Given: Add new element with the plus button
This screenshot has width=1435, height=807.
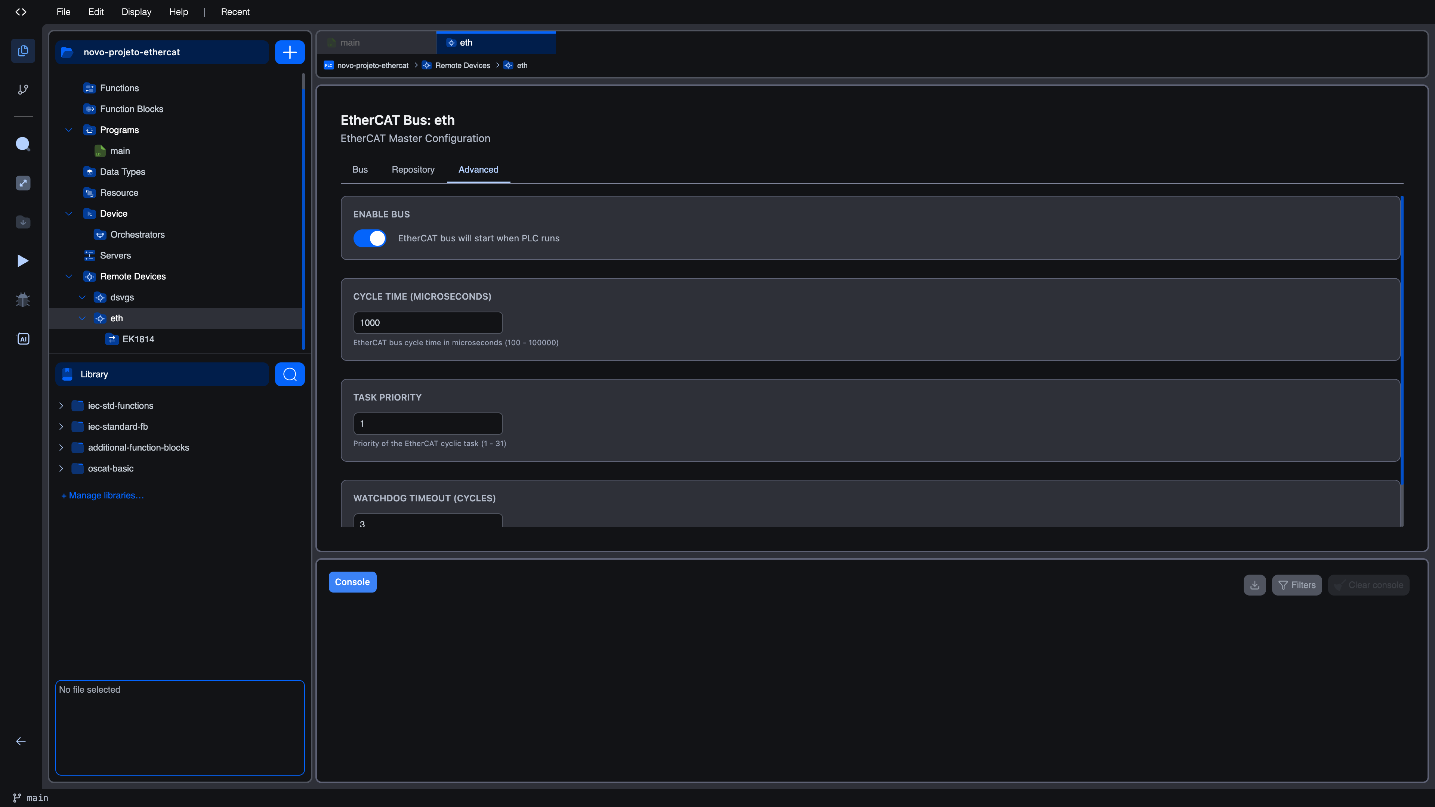Looking at the screenshot, I should [290, 52].
